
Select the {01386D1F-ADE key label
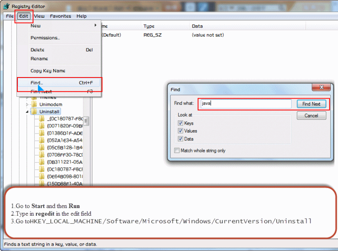point(65,133)
